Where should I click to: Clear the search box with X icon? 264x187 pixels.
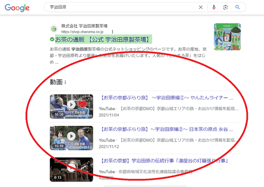coord(201,7)
